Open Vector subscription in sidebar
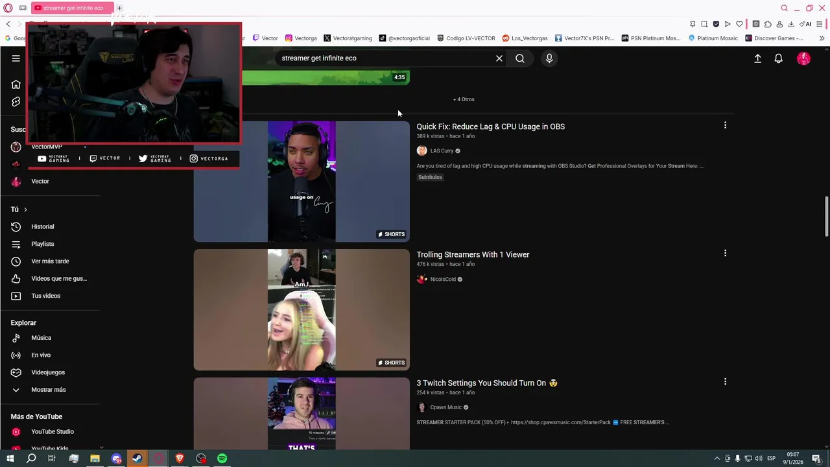 [x=40, y=182]
